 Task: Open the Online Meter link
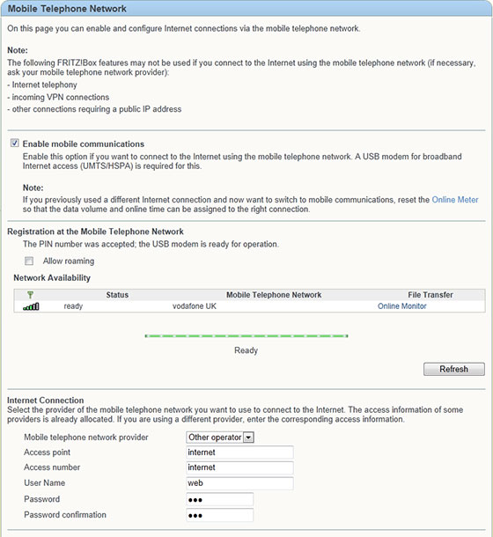(454, 200)
